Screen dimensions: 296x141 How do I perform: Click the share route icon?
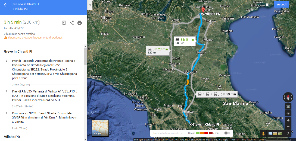pos(72,23)
